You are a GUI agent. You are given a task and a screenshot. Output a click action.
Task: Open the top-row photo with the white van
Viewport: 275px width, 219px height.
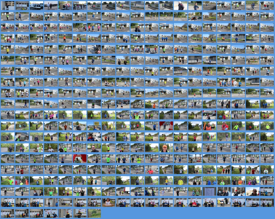[x=36, y=5]
